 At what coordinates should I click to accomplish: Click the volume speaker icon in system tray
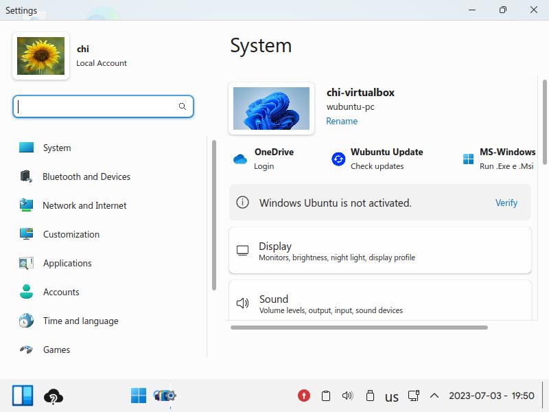pos(347,396)
